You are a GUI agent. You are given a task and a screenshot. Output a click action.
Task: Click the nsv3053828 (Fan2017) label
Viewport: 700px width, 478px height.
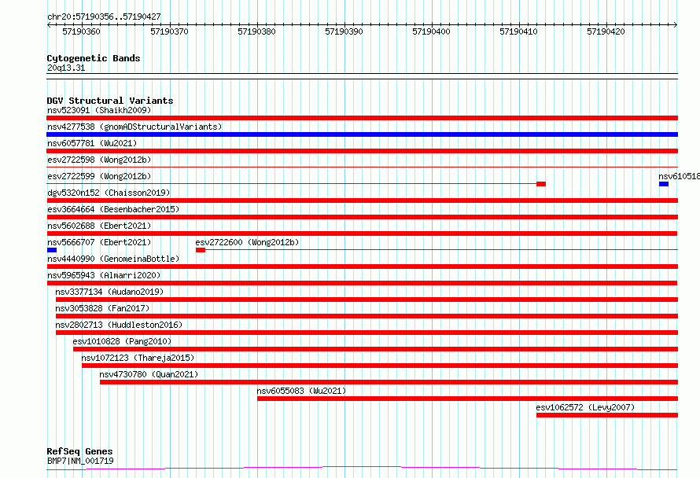point(102,308)
